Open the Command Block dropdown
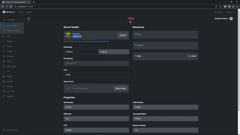240x135 pixels. tap(165, 118)
